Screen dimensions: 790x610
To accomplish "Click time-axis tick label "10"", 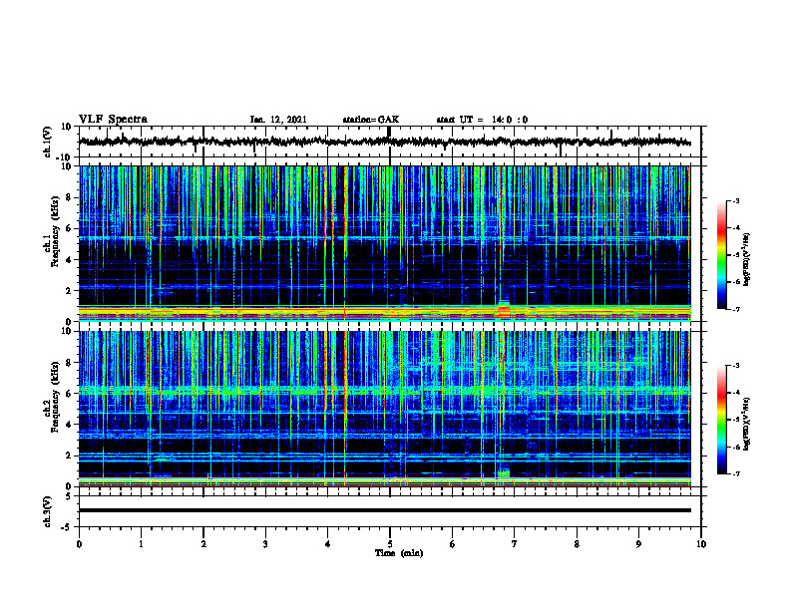I will [701, 544].
